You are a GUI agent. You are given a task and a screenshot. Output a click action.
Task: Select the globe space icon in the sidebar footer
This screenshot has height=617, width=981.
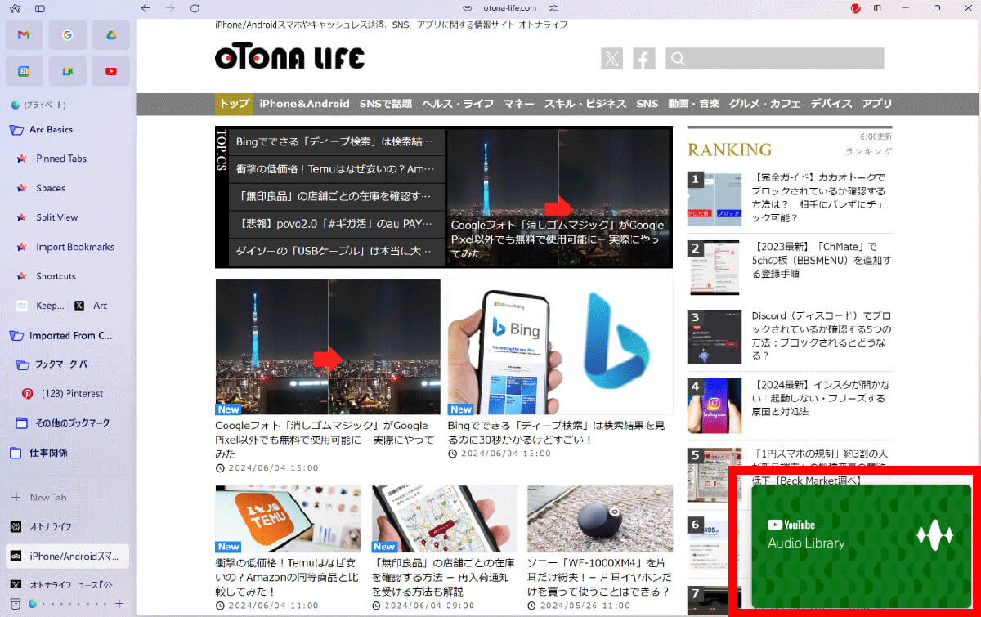tap(33, 604)
